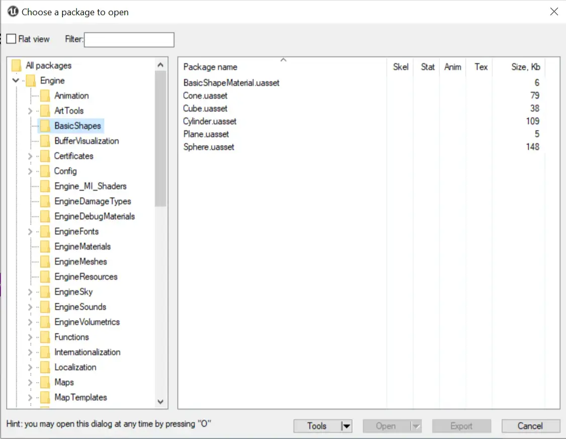Click the Tools button
This screenshot has width=566, height=439.
point(317,426)
